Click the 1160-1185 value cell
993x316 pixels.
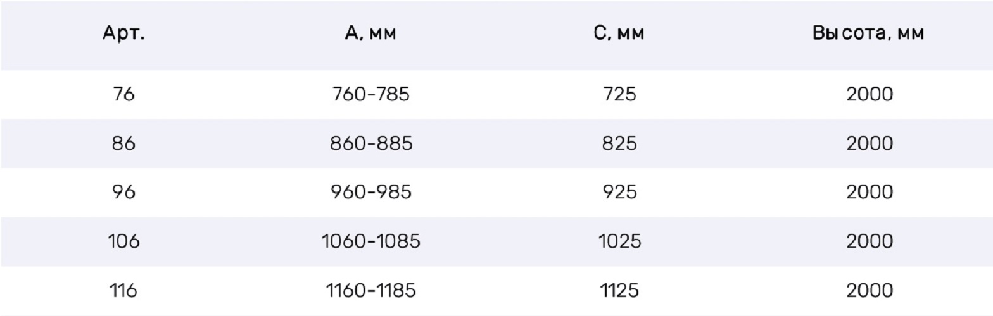point(371,291)
